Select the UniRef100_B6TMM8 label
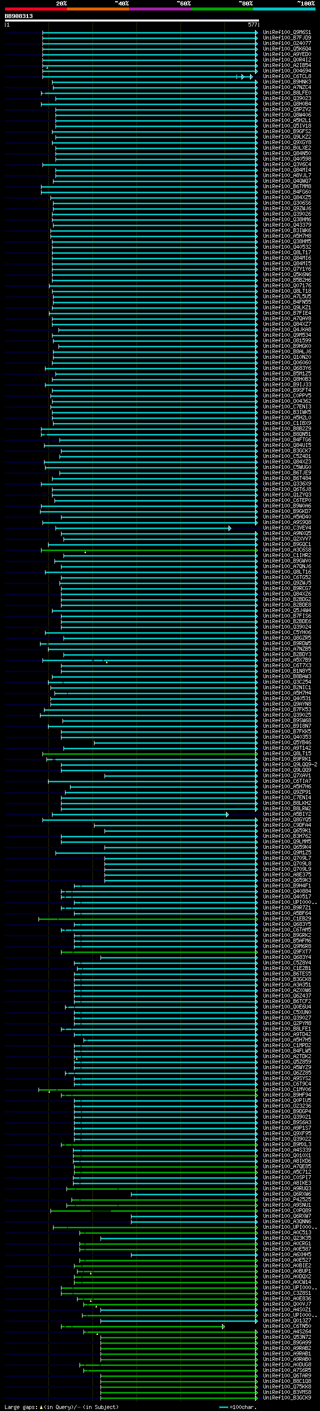320x1411 pixels. 286,187
